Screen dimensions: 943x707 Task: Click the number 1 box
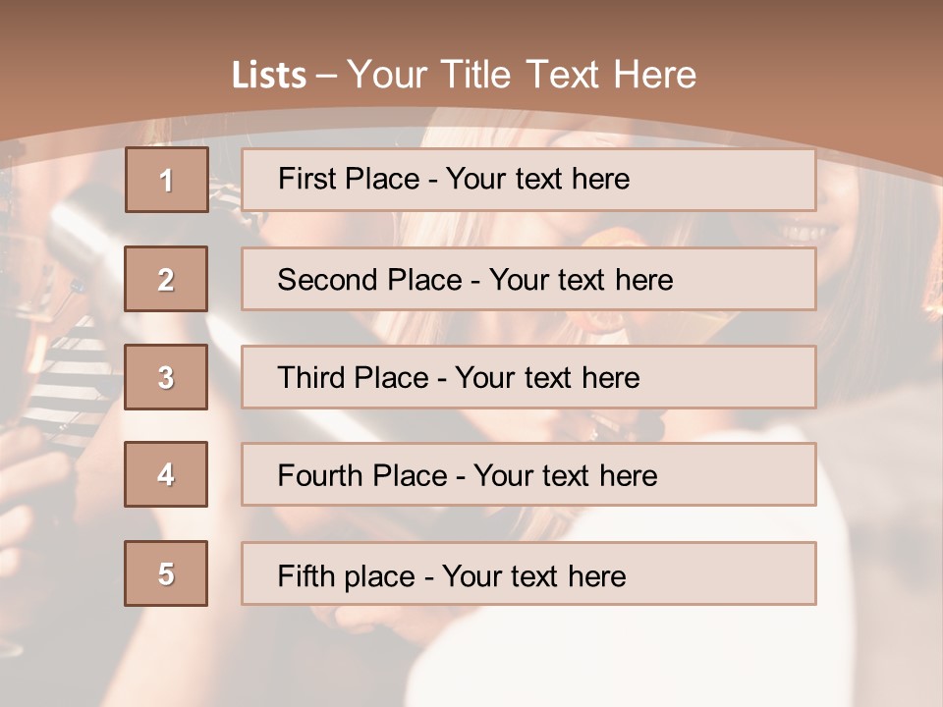tap(167, 180)
